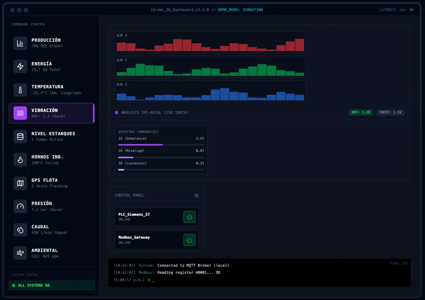Click the ANÁLISIS TRI-AXIAL (ISO 10816) label
425x300 pixels.
pos(154,113)
